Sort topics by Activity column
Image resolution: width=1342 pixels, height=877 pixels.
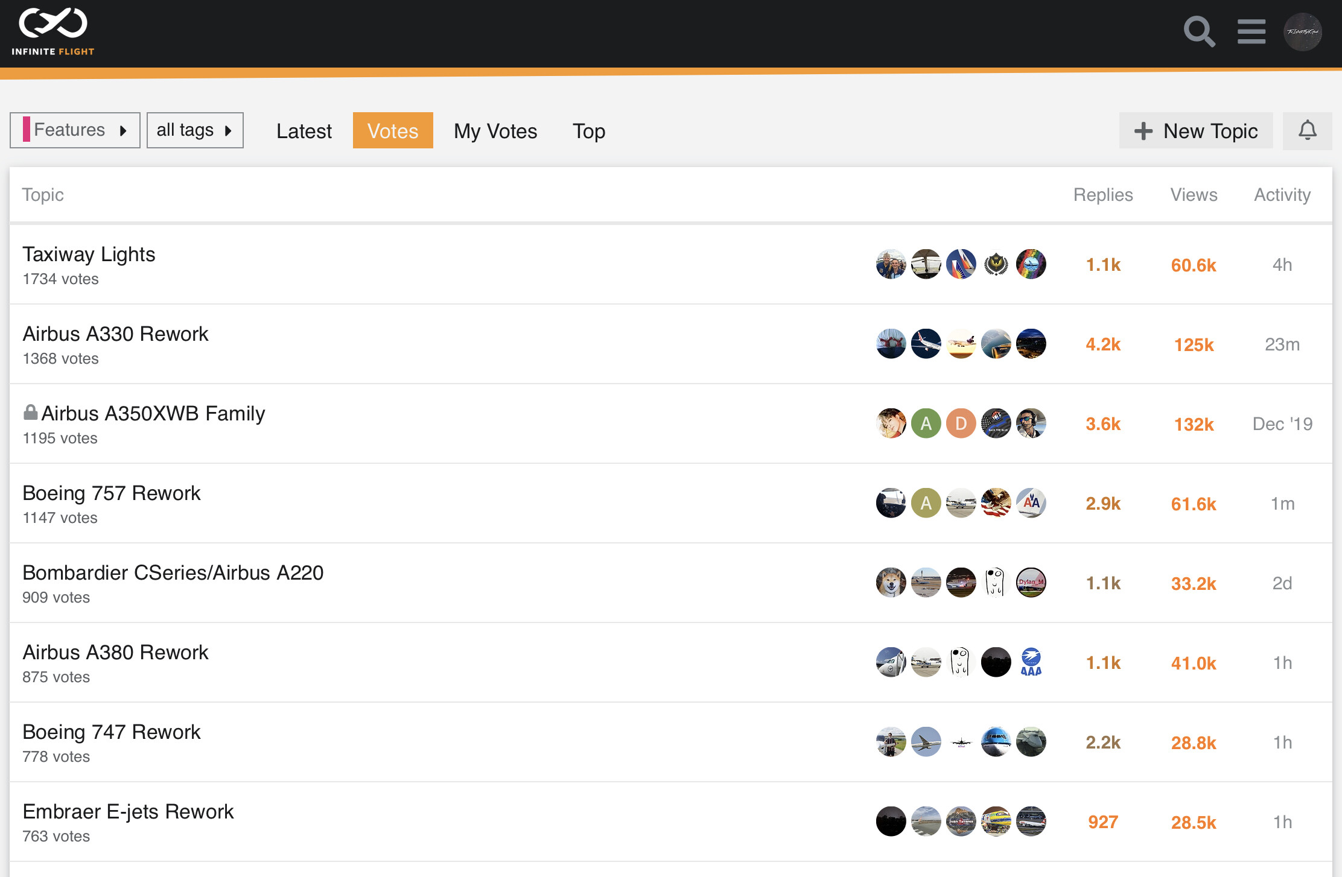click(1282, 195)
